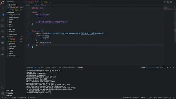Open the Search view in activity bar
Viewport: 176px width, 99px height.
pyautogui.click(x=2, y=8)
